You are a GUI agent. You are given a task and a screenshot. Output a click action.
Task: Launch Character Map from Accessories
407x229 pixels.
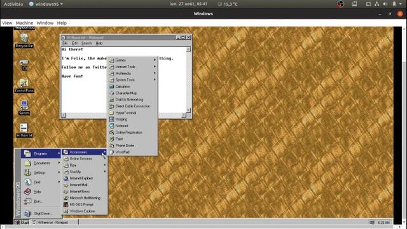pos(133,93)
